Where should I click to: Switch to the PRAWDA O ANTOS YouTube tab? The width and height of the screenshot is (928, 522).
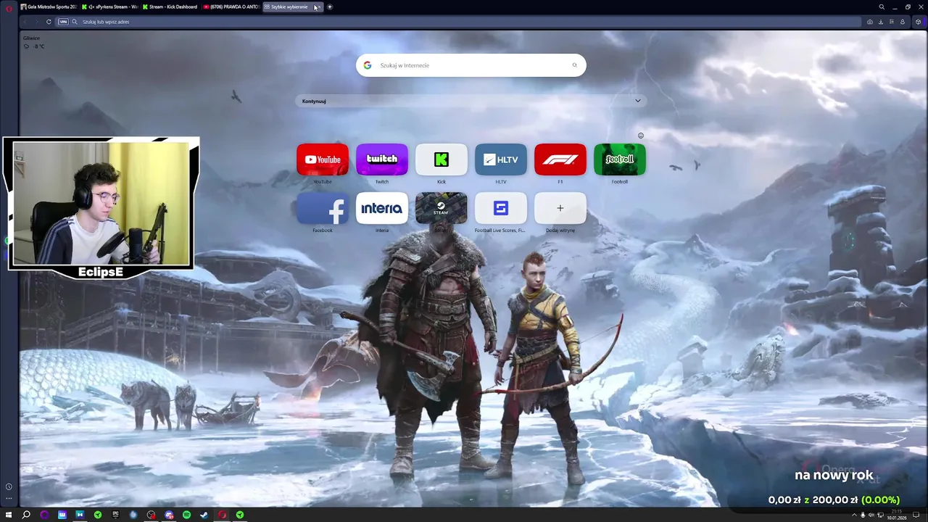[x=231, y=7]
